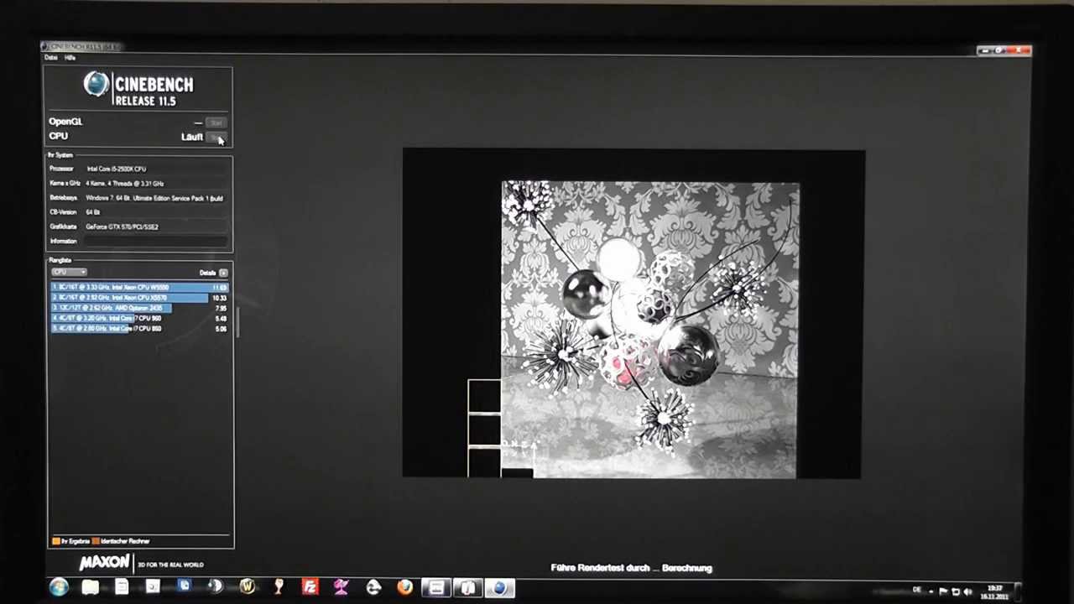1074x604 pixels.
Task: Open the Firefox taskbar icon
Action: coord(404,587)
